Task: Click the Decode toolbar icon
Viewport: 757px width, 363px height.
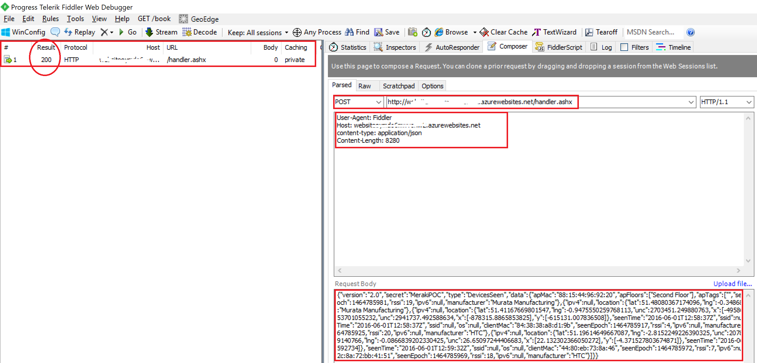Action: click(187, 32)
